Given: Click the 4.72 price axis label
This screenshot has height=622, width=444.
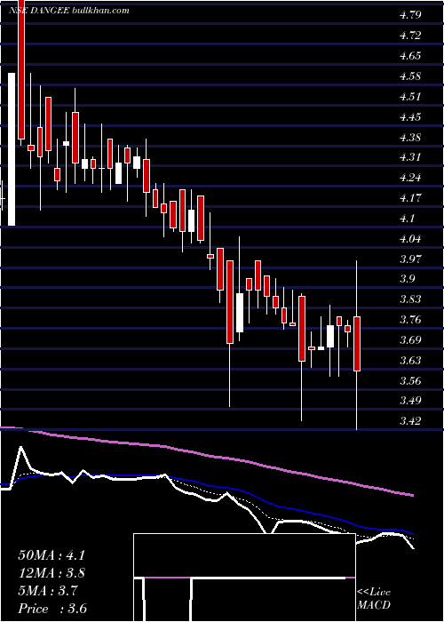Looking at the screenshot, I should 410,36.
